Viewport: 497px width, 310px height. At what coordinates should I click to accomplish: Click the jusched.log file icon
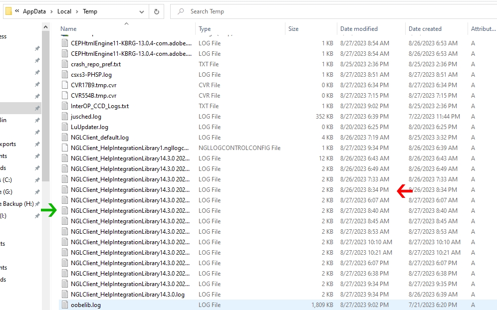[x=65, y=116]
